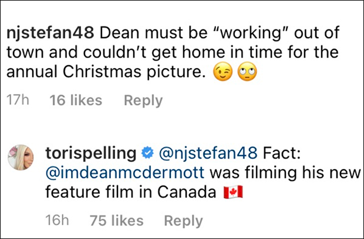The image size is (364, 239).
Task: View the 75 likes list
Action: click(116, 221)
